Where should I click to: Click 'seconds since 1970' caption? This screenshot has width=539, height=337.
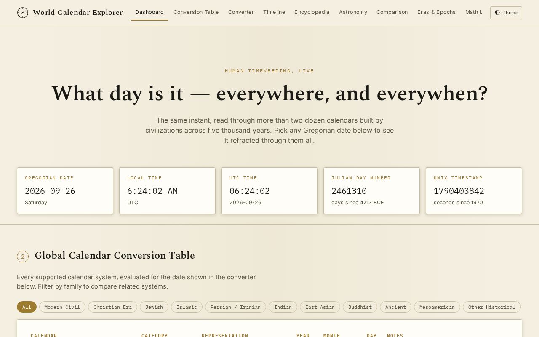(458, 203)
